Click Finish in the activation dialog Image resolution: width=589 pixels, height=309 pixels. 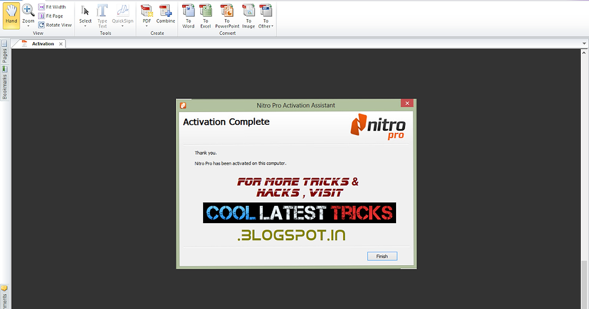[382, 256]
